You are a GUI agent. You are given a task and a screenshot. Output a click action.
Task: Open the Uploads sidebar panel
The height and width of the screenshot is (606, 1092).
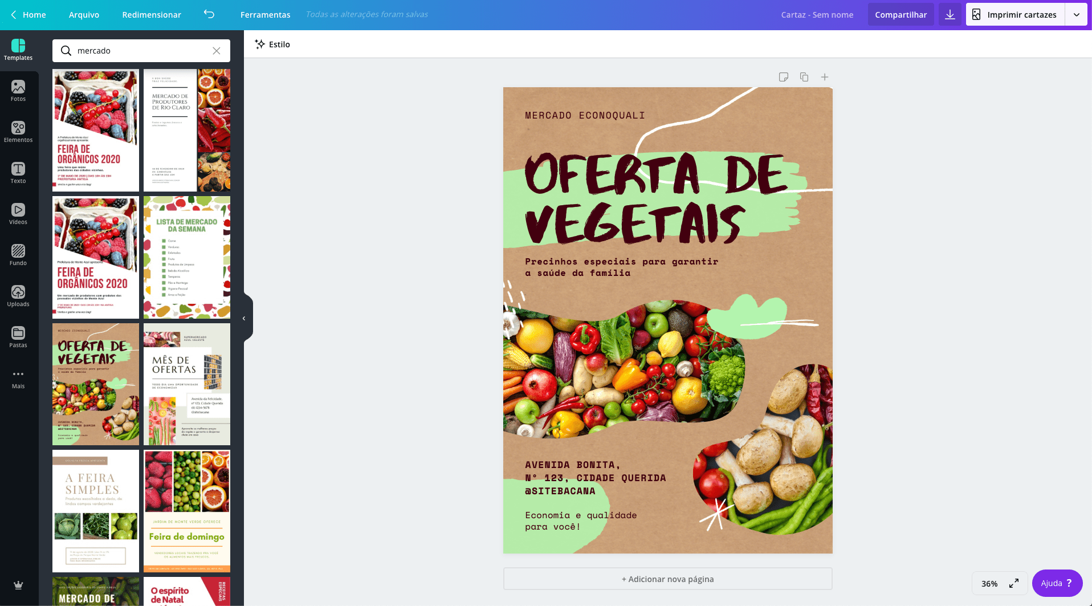pyautogui.click(x=18, y=296)
